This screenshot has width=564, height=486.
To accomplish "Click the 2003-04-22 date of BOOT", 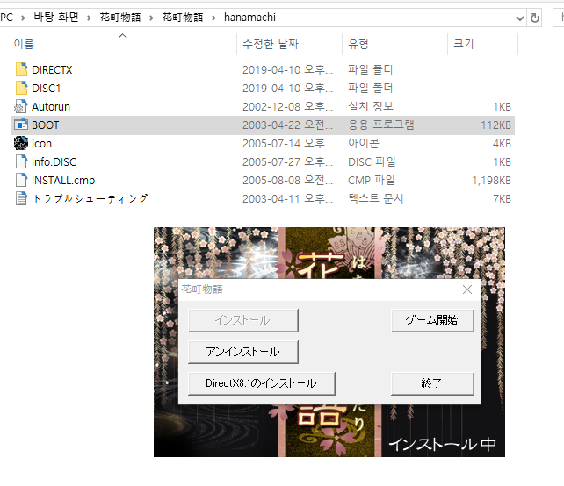I will point(287,125).
